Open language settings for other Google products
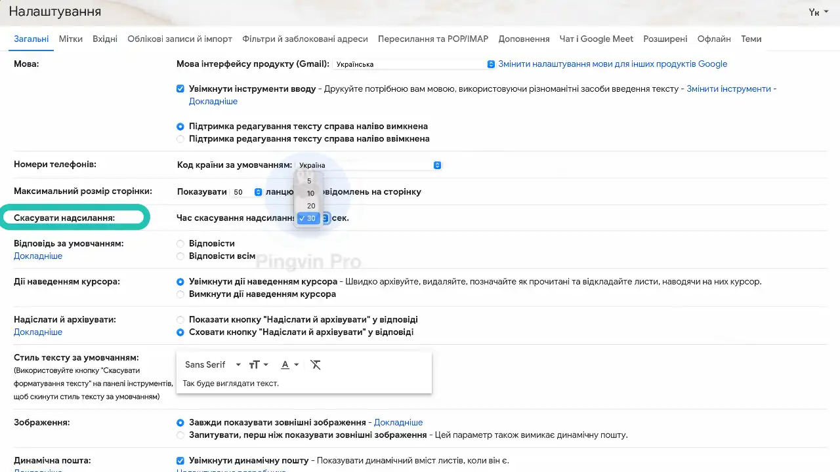Screen dimensions: 840x472 pyautogui.click(x=613, y=64)
